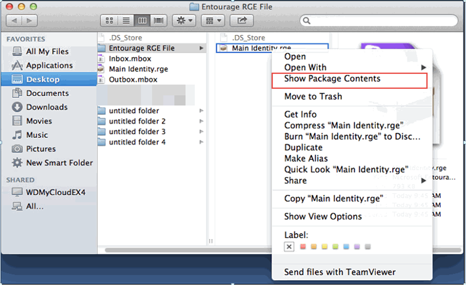This screenshot has width=466, height=285.
Task: Click the horizontal scrollbar of column view
Action: [x=188, y=250]
